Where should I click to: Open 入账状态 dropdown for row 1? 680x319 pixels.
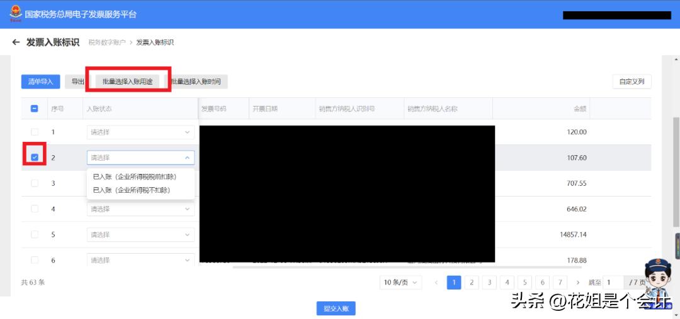tap(140, 132)
